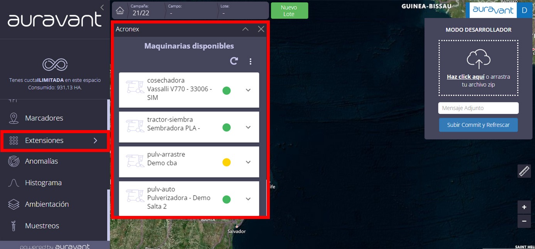The height and width of the screenshot is (249, 535).
Task: Click the Nuevo Lote button
Action: (290, 11)
